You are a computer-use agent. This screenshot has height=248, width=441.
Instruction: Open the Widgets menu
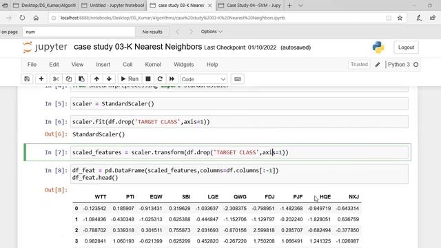[184, 64]
